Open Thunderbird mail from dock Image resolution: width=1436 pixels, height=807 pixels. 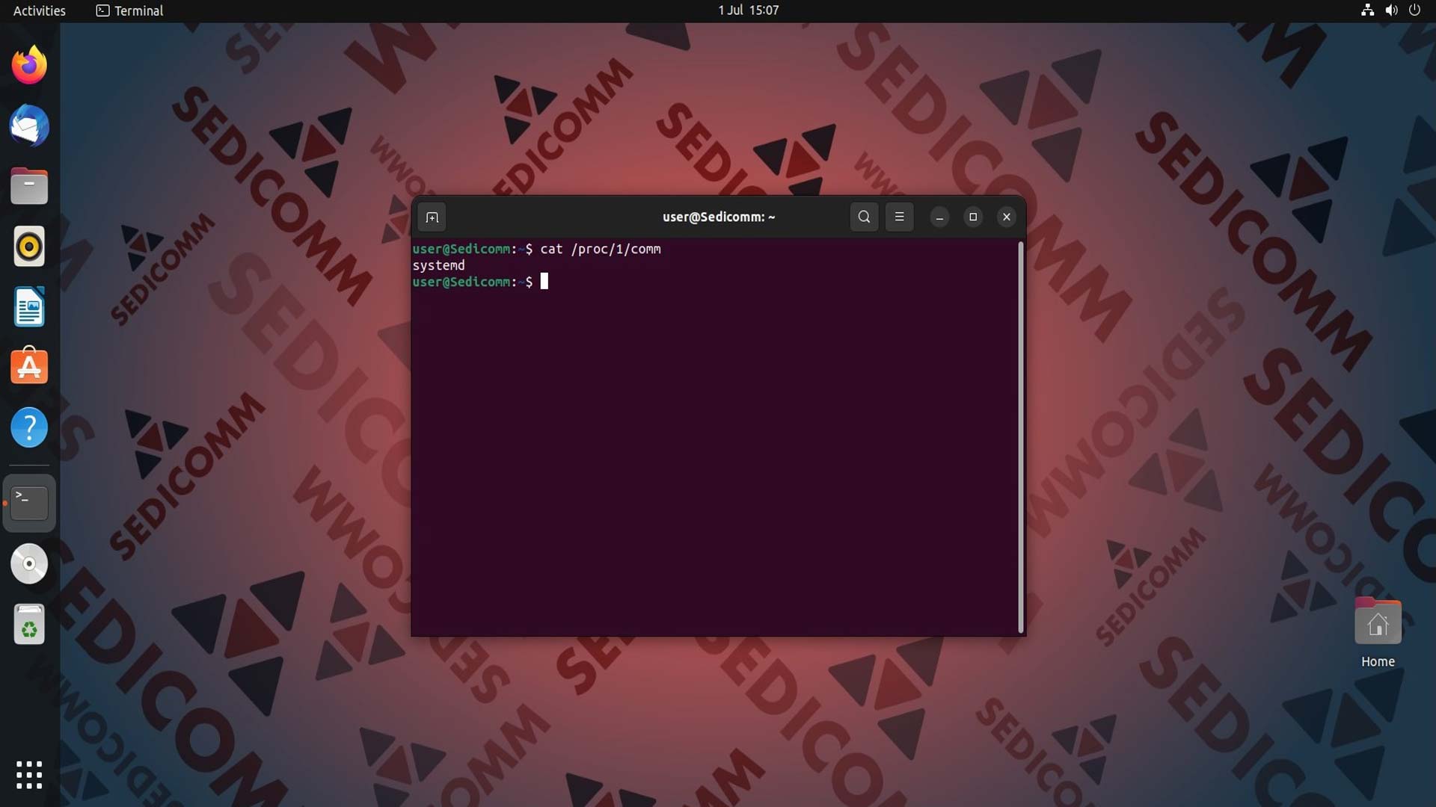click(x=29, y=126)
